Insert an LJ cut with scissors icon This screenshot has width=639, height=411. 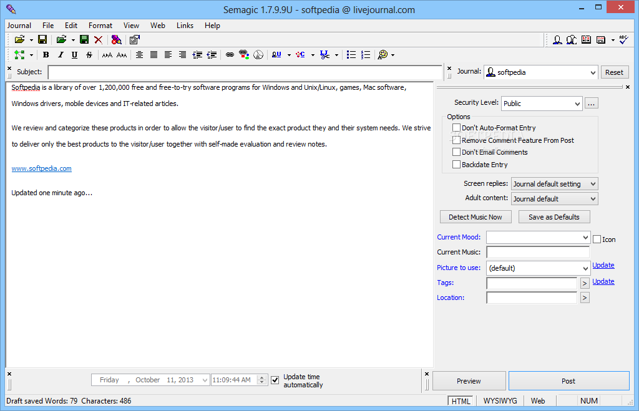click(324, 55)
